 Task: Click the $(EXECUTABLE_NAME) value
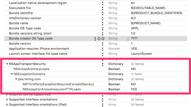click(x=148, y=8)
